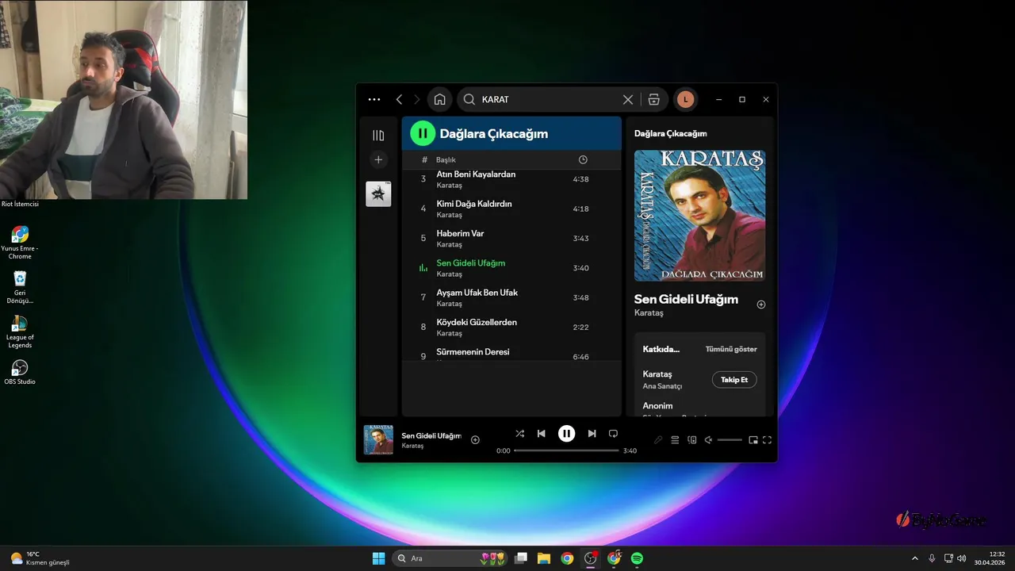This screenshot has height=571, width=1015.
Task: Open the Browse icon next to search
Action: pos(653,99)
